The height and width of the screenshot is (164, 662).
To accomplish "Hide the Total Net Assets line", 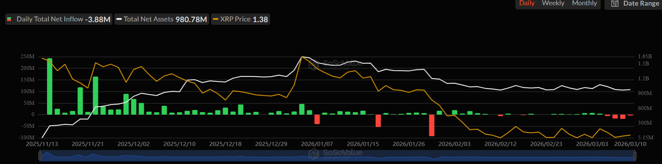I will pyautogui.click(x=149, y=19).
